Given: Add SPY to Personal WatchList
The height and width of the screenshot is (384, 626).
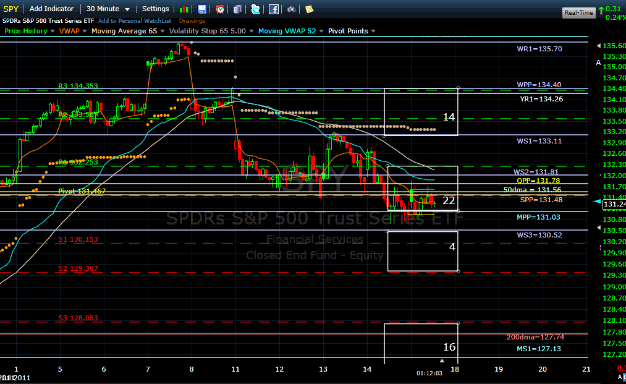Looking at the screenshot, I should coord(135,21).
